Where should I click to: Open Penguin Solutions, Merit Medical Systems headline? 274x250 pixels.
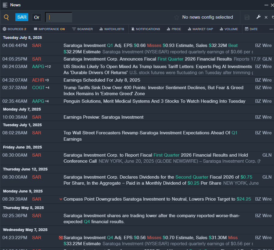pyautogui.click(x=155, y=101)
